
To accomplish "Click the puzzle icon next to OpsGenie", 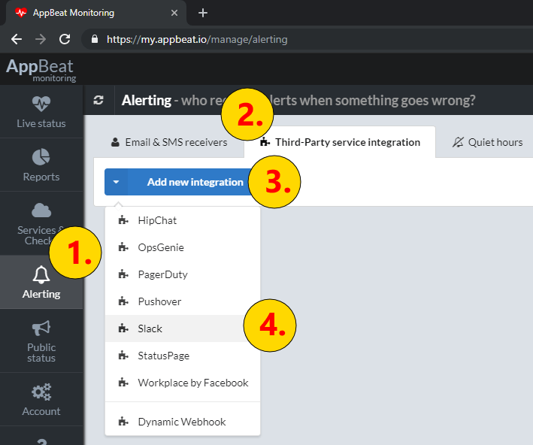I will click(123, 247).
